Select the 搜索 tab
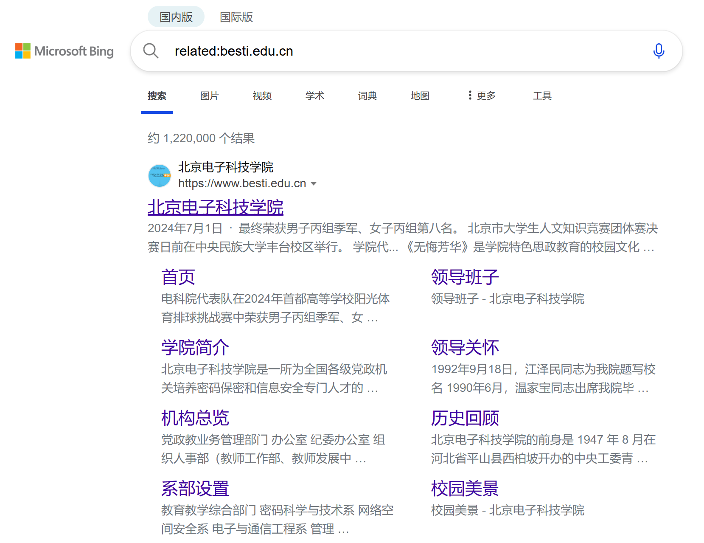The height and width of the screenshot is (543, 704). coord(157,96)
